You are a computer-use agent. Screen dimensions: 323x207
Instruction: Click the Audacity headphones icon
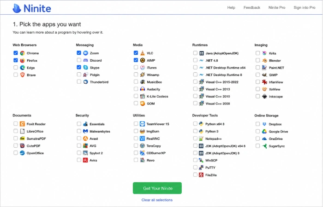click(x=142, y=89)
